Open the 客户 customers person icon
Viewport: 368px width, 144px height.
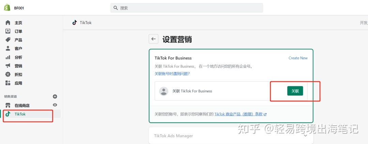click(8, 48)
